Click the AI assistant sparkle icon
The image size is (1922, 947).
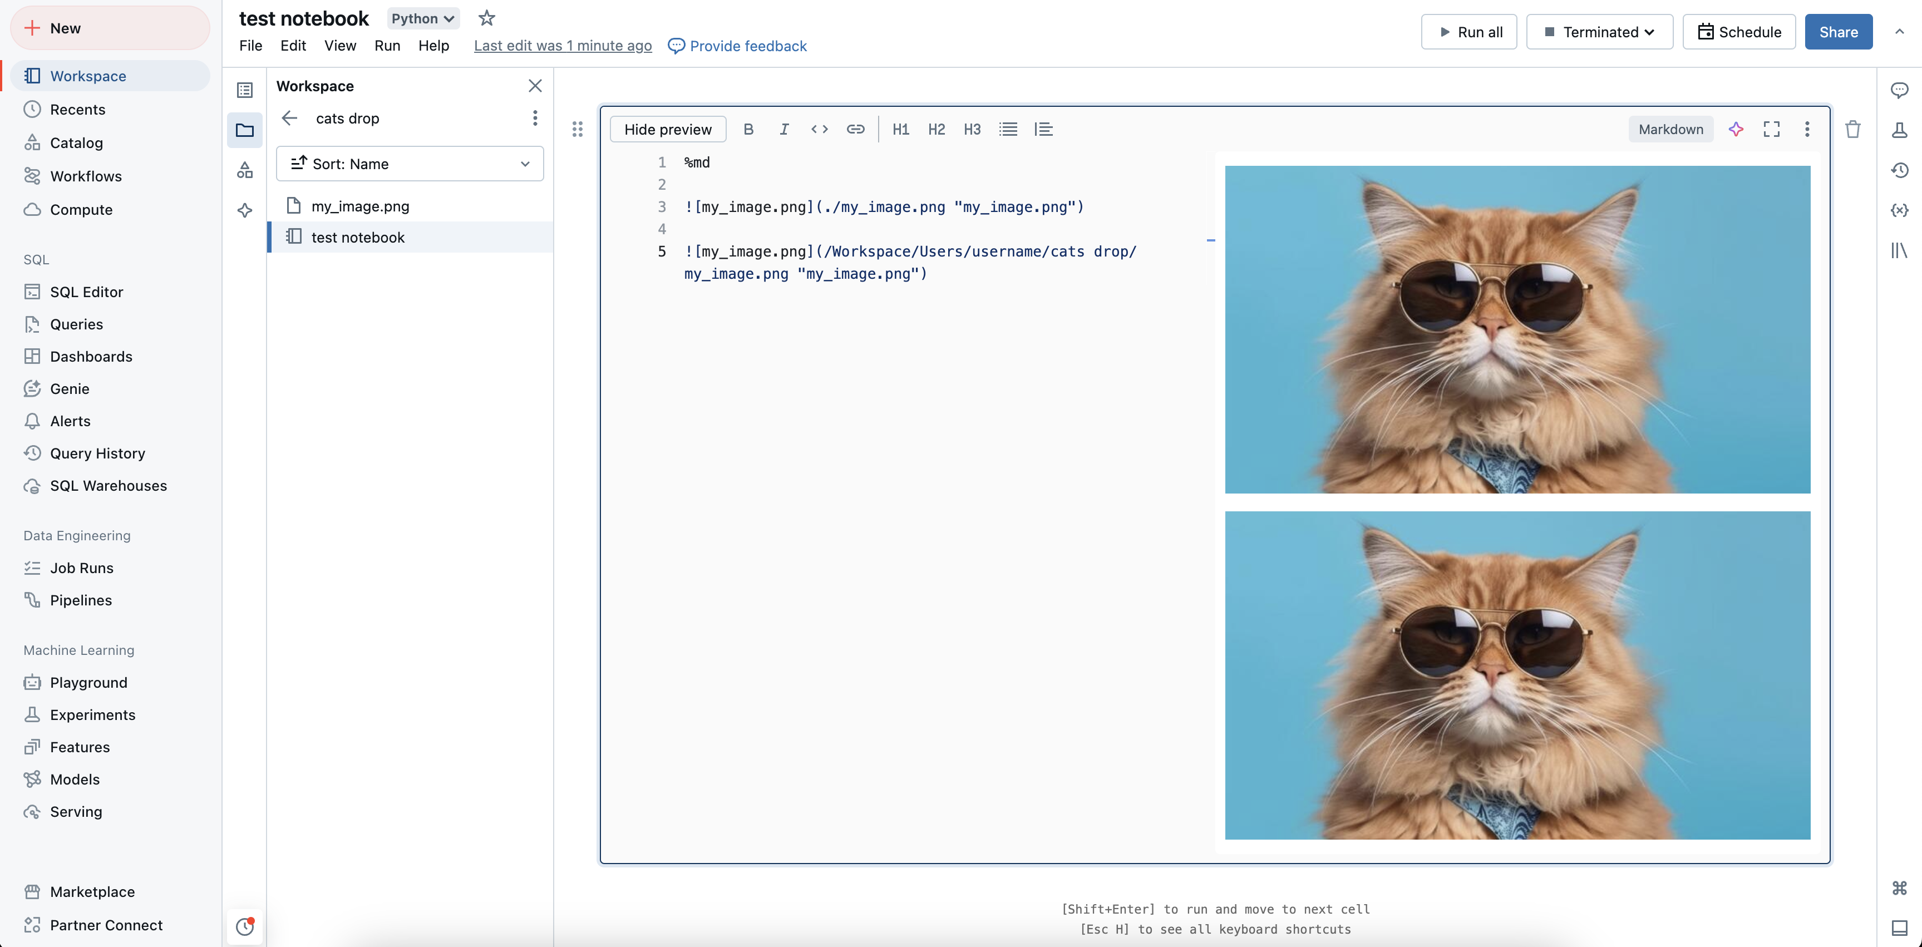coord(1736,129)
